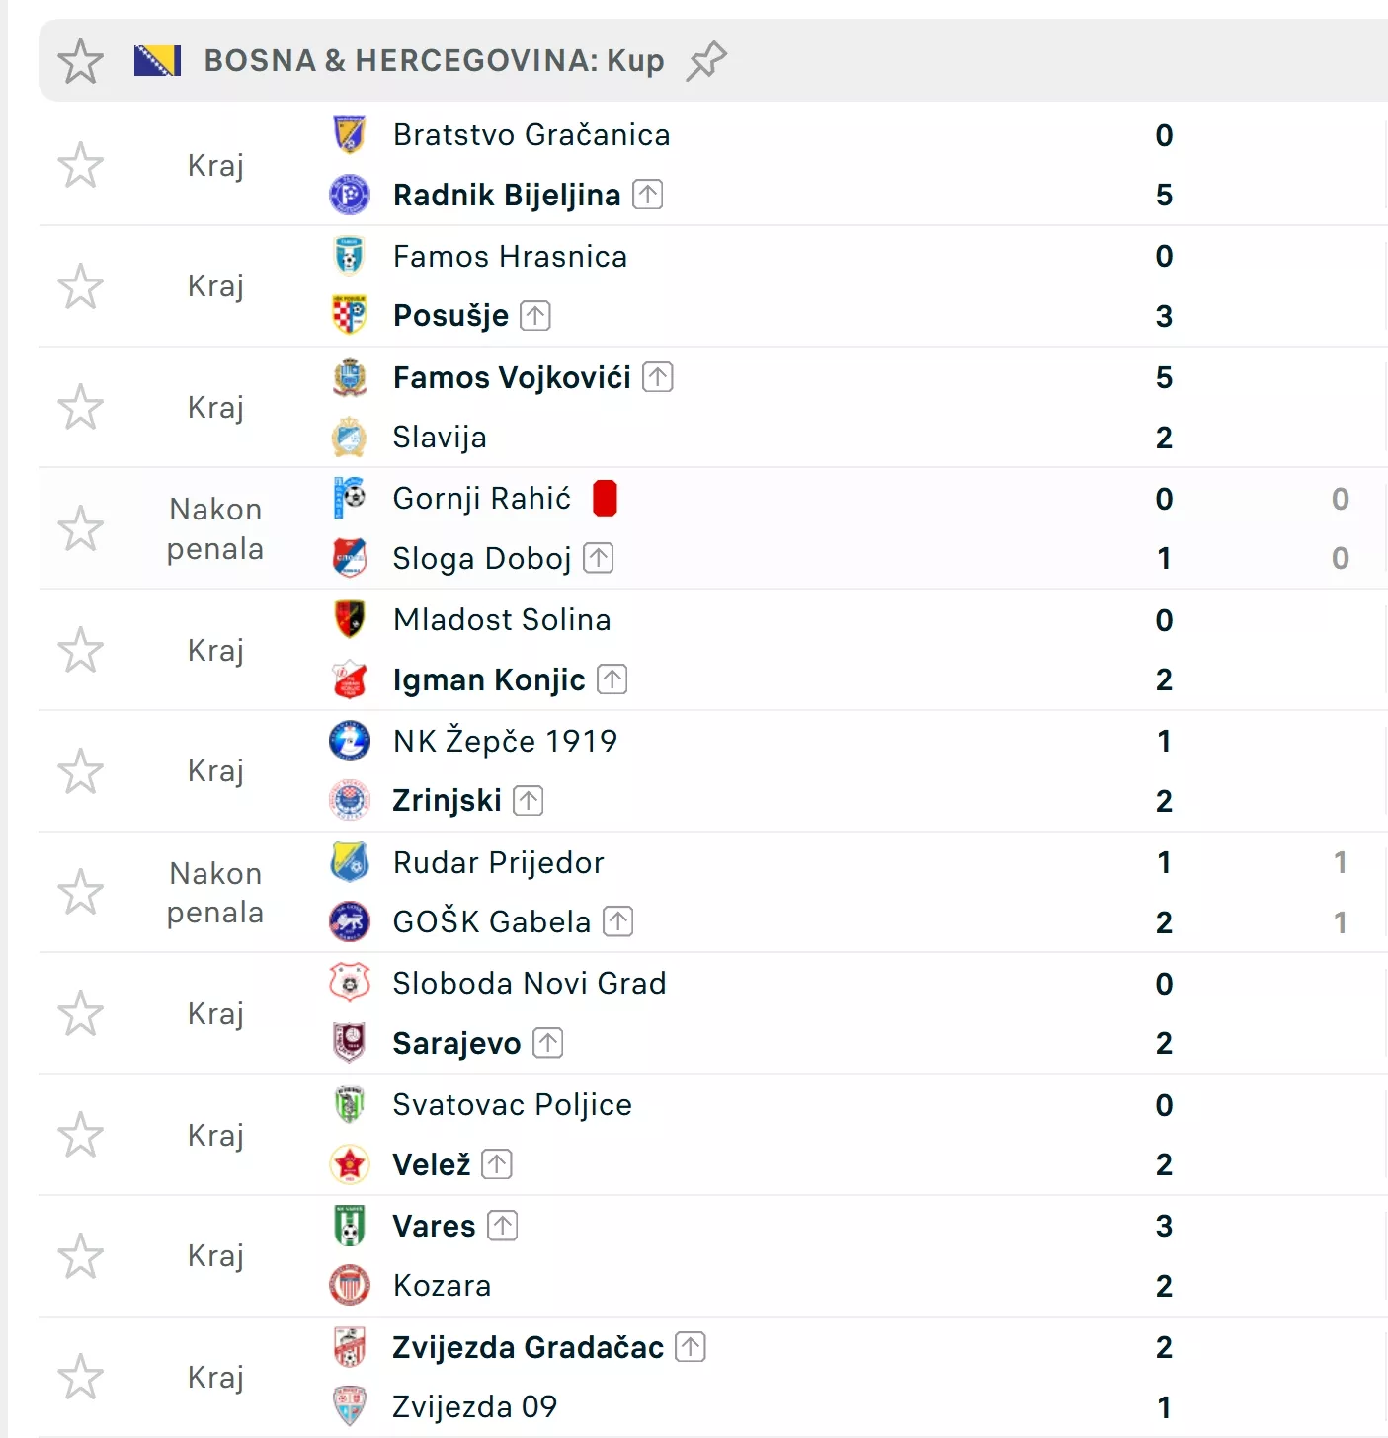
Task: Toggle favorite for Famos Vojkovići vs Slavija match
Action: (x=80, y=407)
